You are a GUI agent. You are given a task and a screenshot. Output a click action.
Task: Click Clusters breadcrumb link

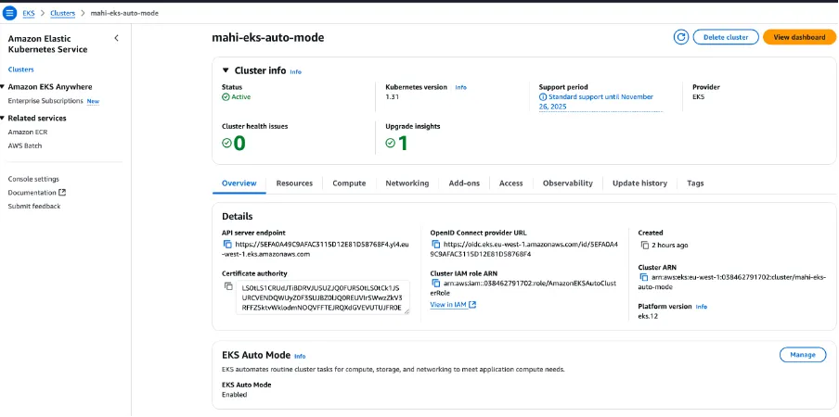click(62, 13)
